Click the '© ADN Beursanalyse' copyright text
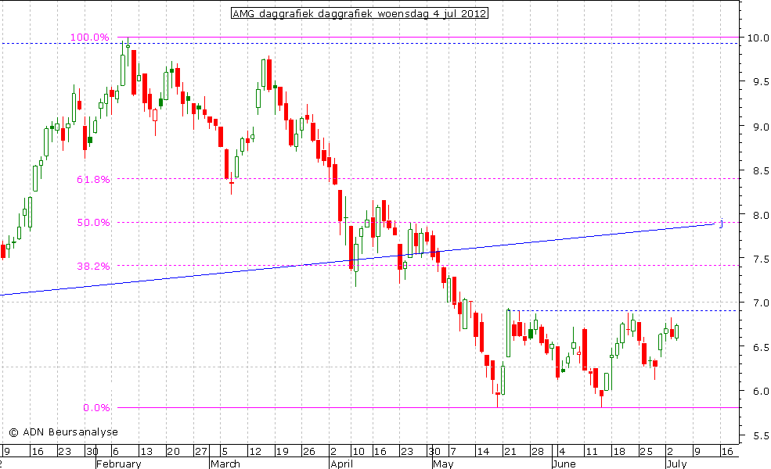The height and width of the screenshot is (469, 771). click(x=63, y=432)
